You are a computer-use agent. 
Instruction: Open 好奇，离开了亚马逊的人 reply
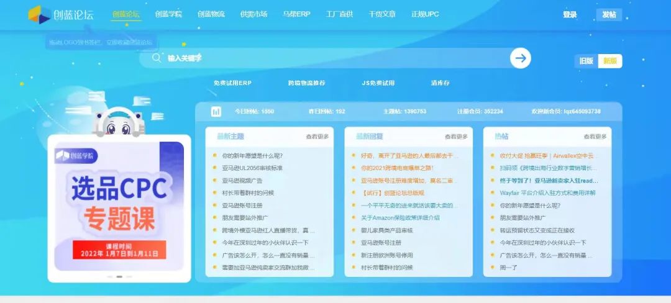pyautogui.click(x=409, y=156)
